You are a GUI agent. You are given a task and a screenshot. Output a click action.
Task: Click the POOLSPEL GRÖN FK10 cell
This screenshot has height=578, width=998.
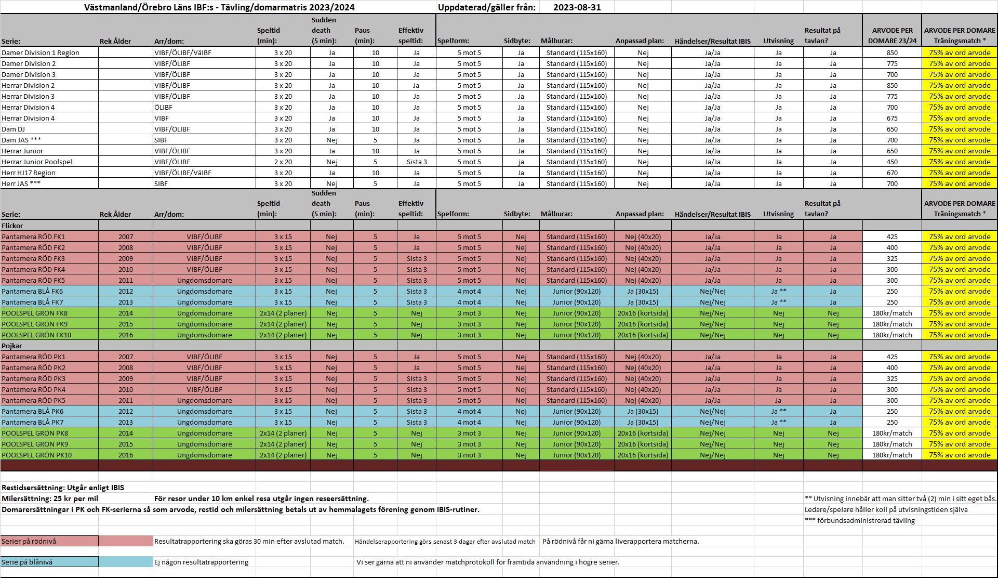click(36, 335)
